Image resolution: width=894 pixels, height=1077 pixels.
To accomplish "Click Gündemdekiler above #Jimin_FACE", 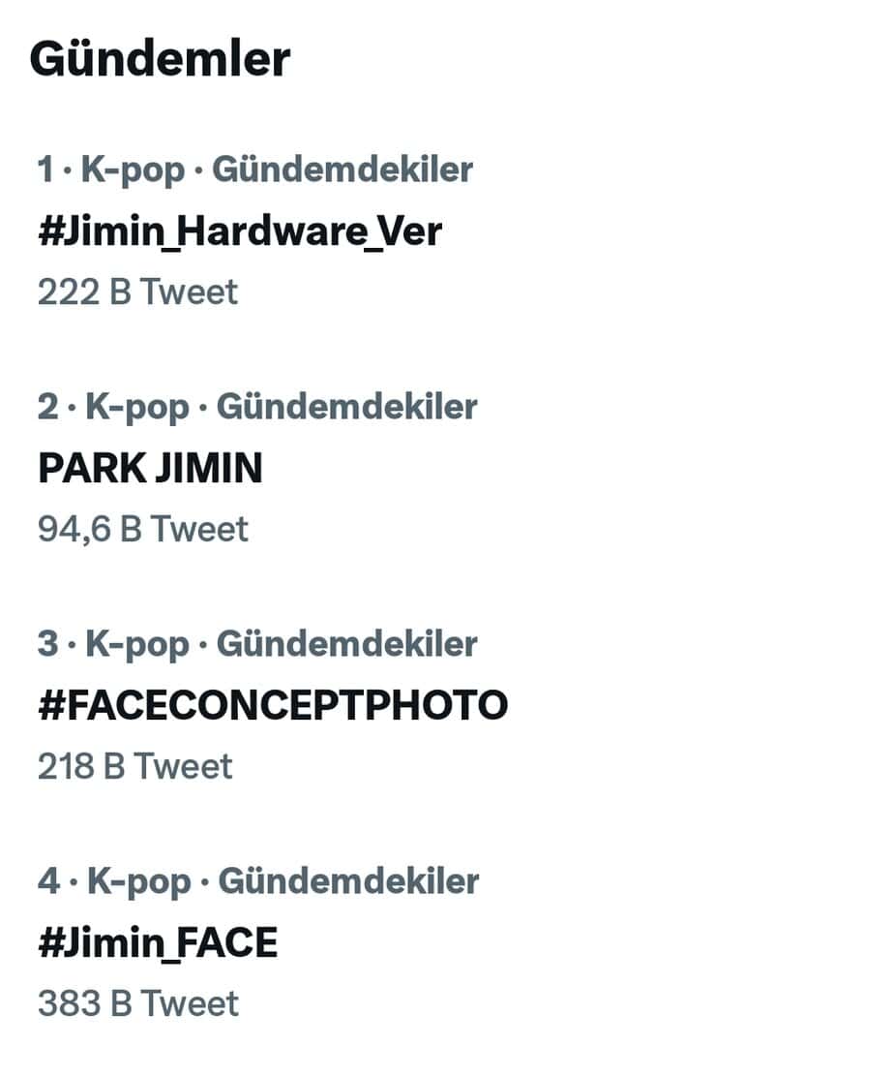I will pos(348,881).
